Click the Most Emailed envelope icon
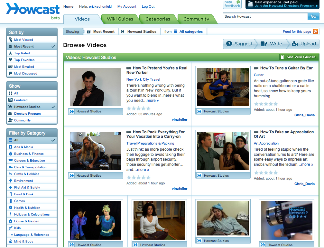This screenshot has height=248, width=324. pyautogui.click(x=10, y=66)
